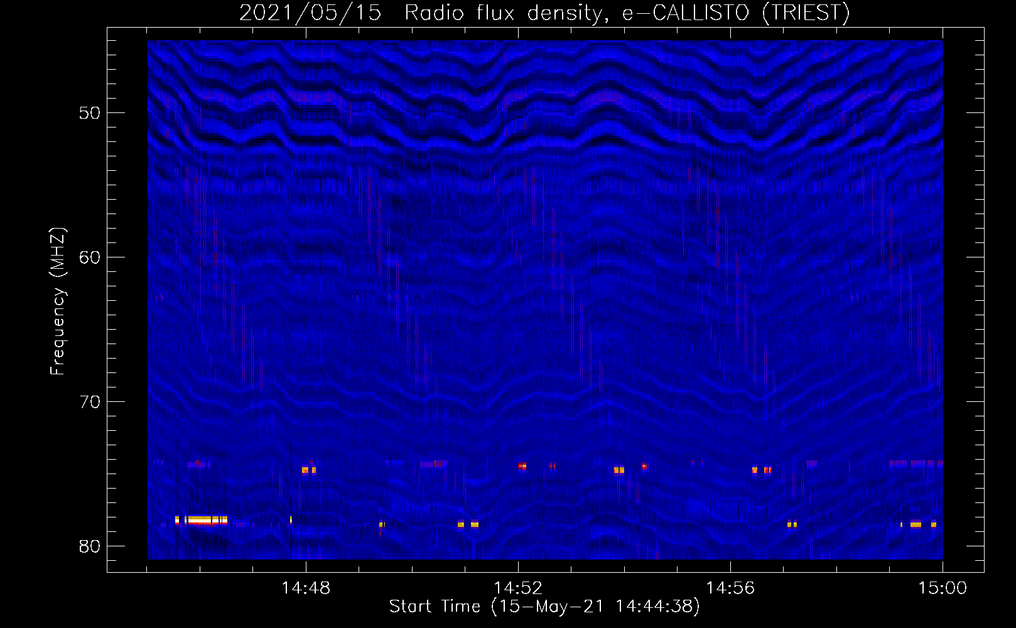Click the 70 frequency tick label
Viewport: 1016px width, 628px height.
[x=90, y=402]
